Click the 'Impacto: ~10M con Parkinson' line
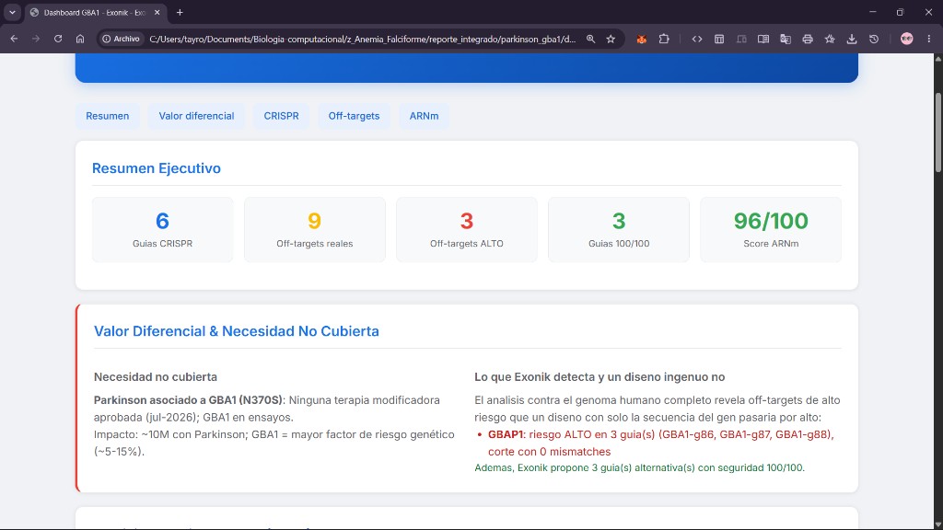The width and height of the screenshot is (943, 530). tap(274, 443)
